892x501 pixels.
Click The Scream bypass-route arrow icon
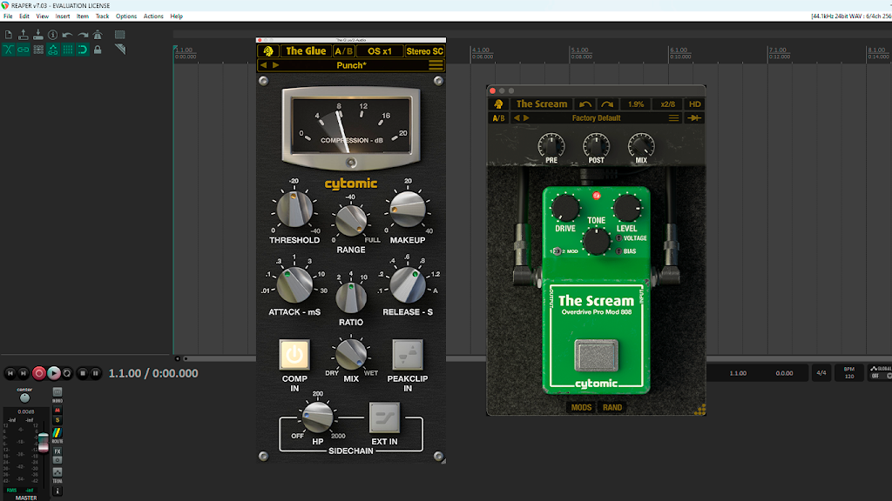coord(694,118)
